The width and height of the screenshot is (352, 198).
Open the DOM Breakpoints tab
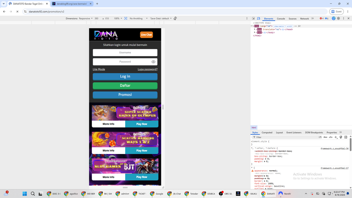(314, 132)
